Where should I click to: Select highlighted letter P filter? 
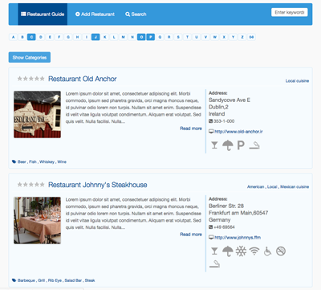coord(151,37)
